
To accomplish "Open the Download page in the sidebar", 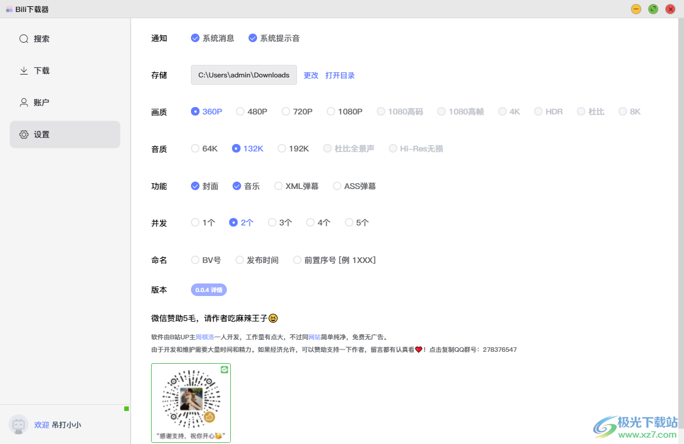I will tap(65, 71).
